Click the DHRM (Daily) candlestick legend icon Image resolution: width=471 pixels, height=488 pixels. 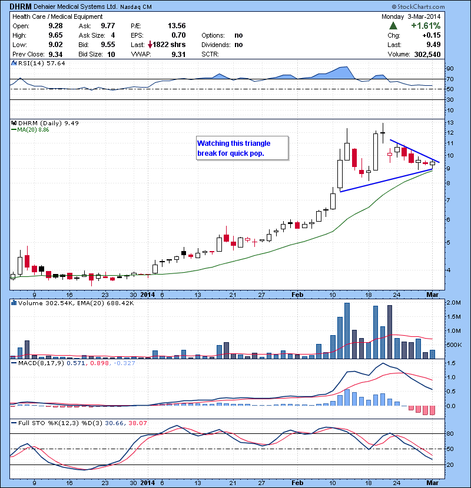click(14, 123)
